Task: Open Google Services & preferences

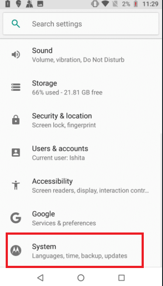Action: pyautogui.click(x=81, y=218)
